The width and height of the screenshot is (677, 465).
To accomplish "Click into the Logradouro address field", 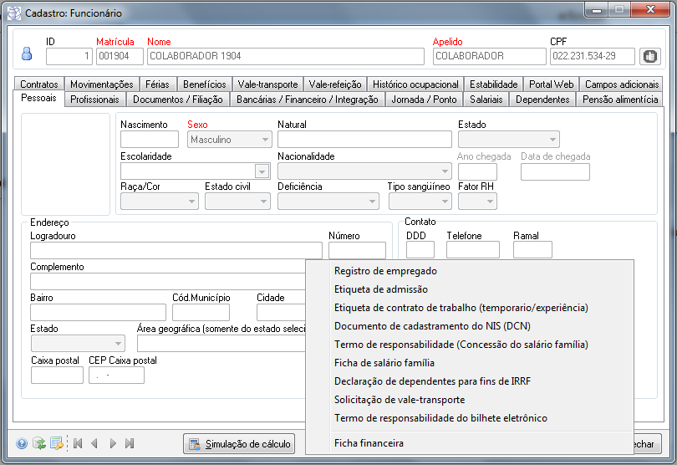I will [x=176, y=250].
